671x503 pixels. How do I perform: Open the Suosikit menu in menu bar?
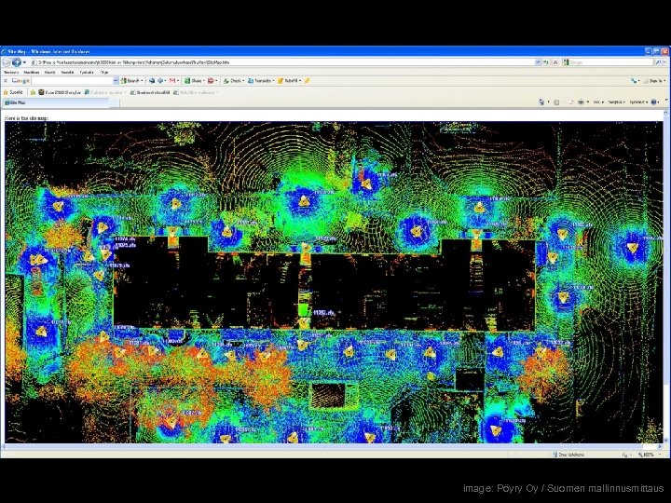pos(67,73)
